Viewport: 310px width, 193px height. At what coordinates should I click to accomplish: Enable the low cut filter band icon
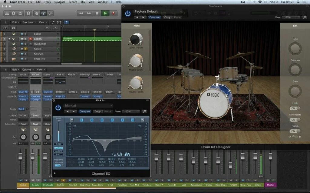71,120
